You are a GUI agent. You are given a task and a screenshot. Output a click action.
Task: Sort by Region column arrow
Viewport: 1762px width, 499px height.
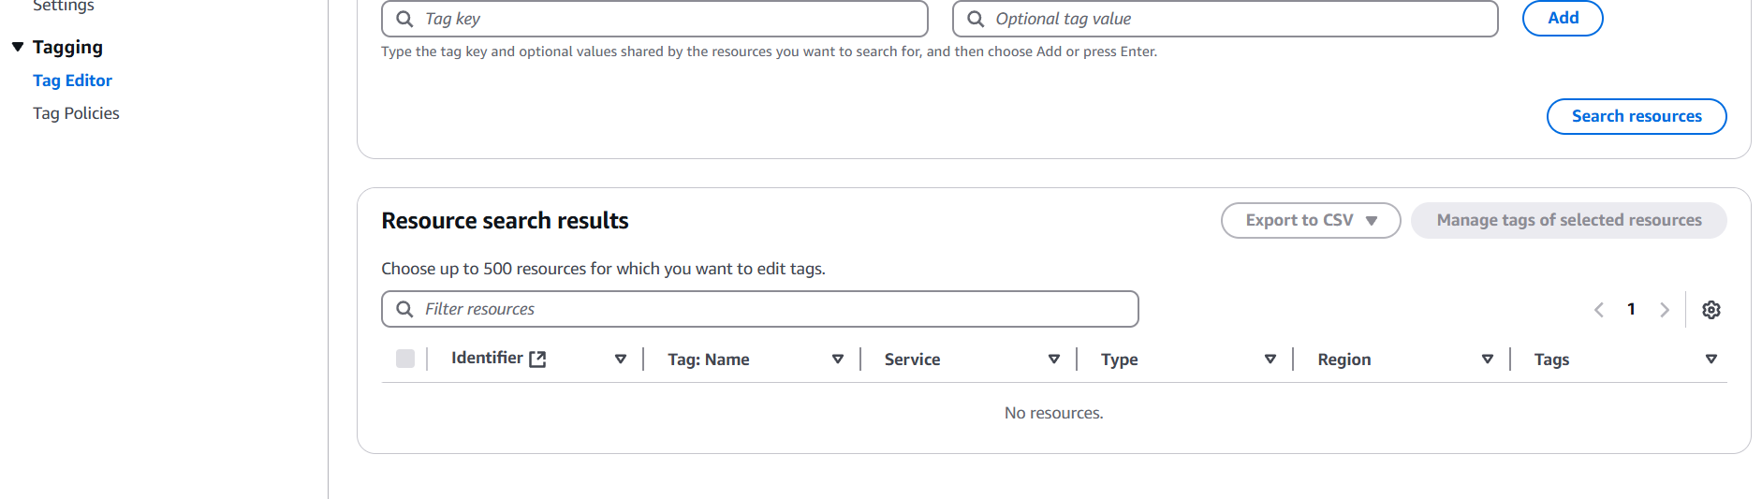(1488, 360)
